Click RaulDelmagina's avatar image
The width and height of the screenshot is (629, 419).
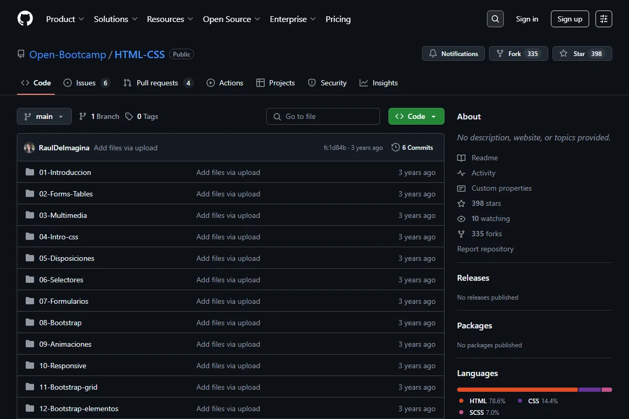[x=29, y=148]
